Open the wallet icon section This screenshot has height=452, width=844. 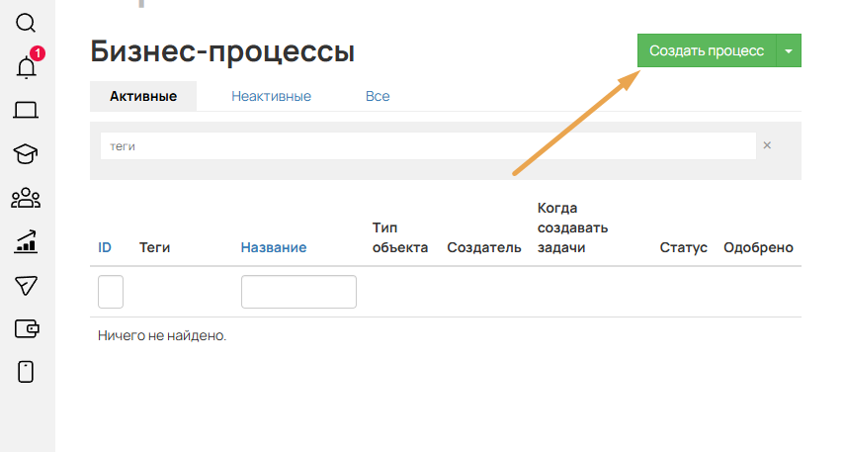(x=27, y=328)
